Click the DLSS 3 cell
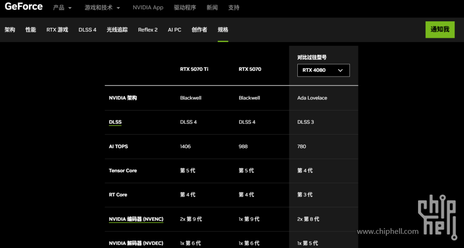464x248 pixels. [x=306, y=122]
